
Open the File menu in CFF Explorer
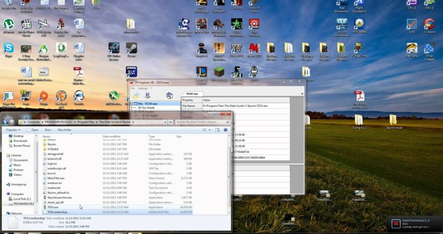132,88
